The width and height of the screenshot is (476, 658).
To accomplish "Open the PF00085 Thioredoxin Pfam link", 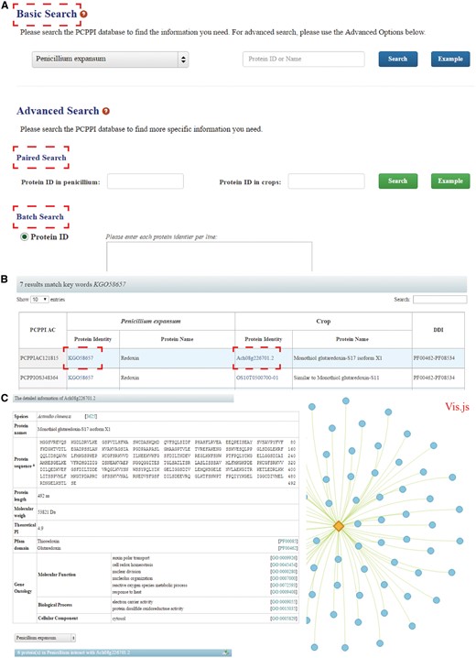I will pyautogui.click(x=287, y=542).
